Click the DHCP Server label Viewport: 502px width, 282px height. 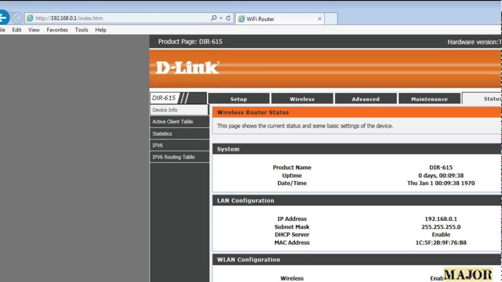tap(292, 235)
